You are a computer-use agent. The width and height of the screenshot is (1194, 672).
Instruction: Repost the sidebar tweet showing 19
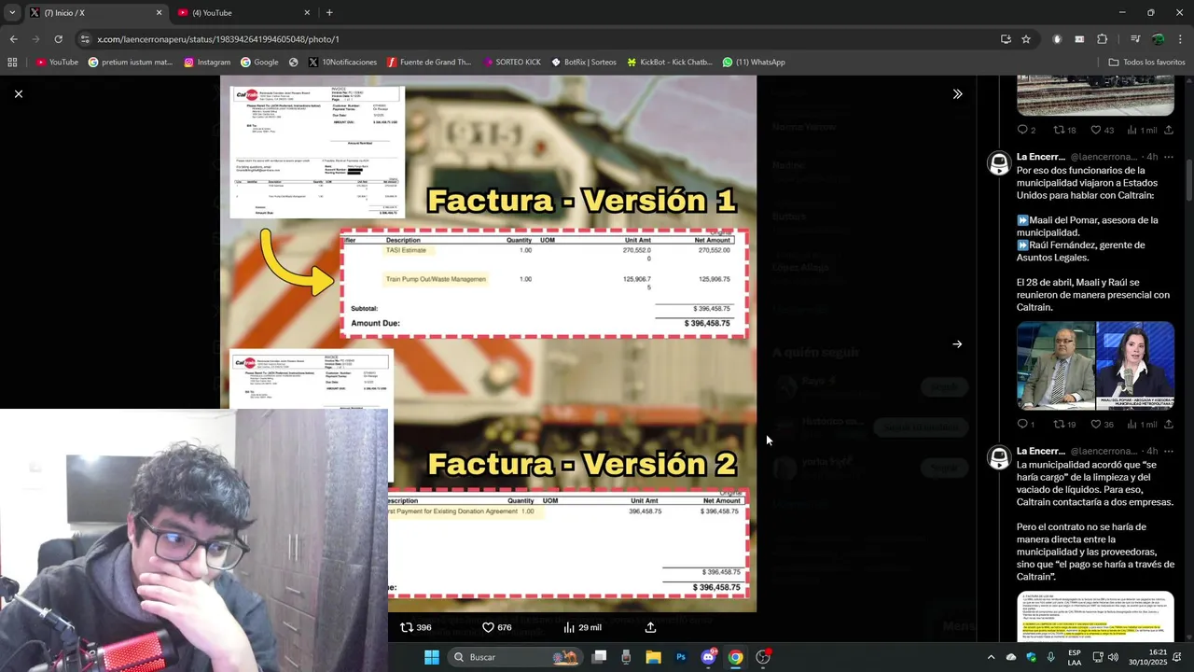(1064, 424)
